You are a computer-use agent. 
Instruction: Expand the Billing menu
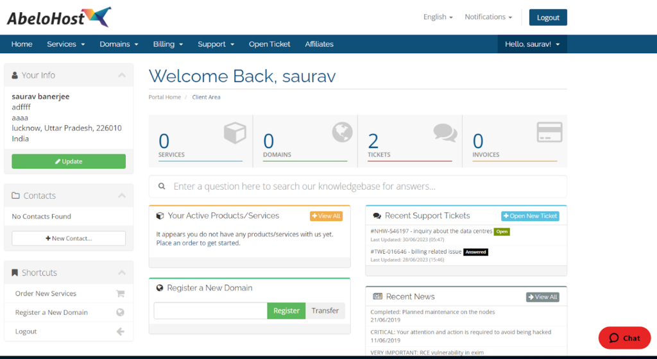click(x=167, y=44)
